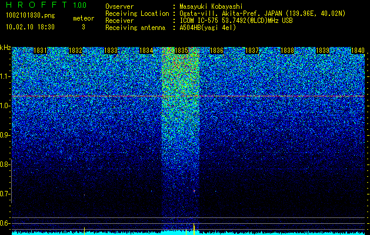Click the 0.6 frequency axis label
Viewport: 370px width, 235px height.
(5, 223)
